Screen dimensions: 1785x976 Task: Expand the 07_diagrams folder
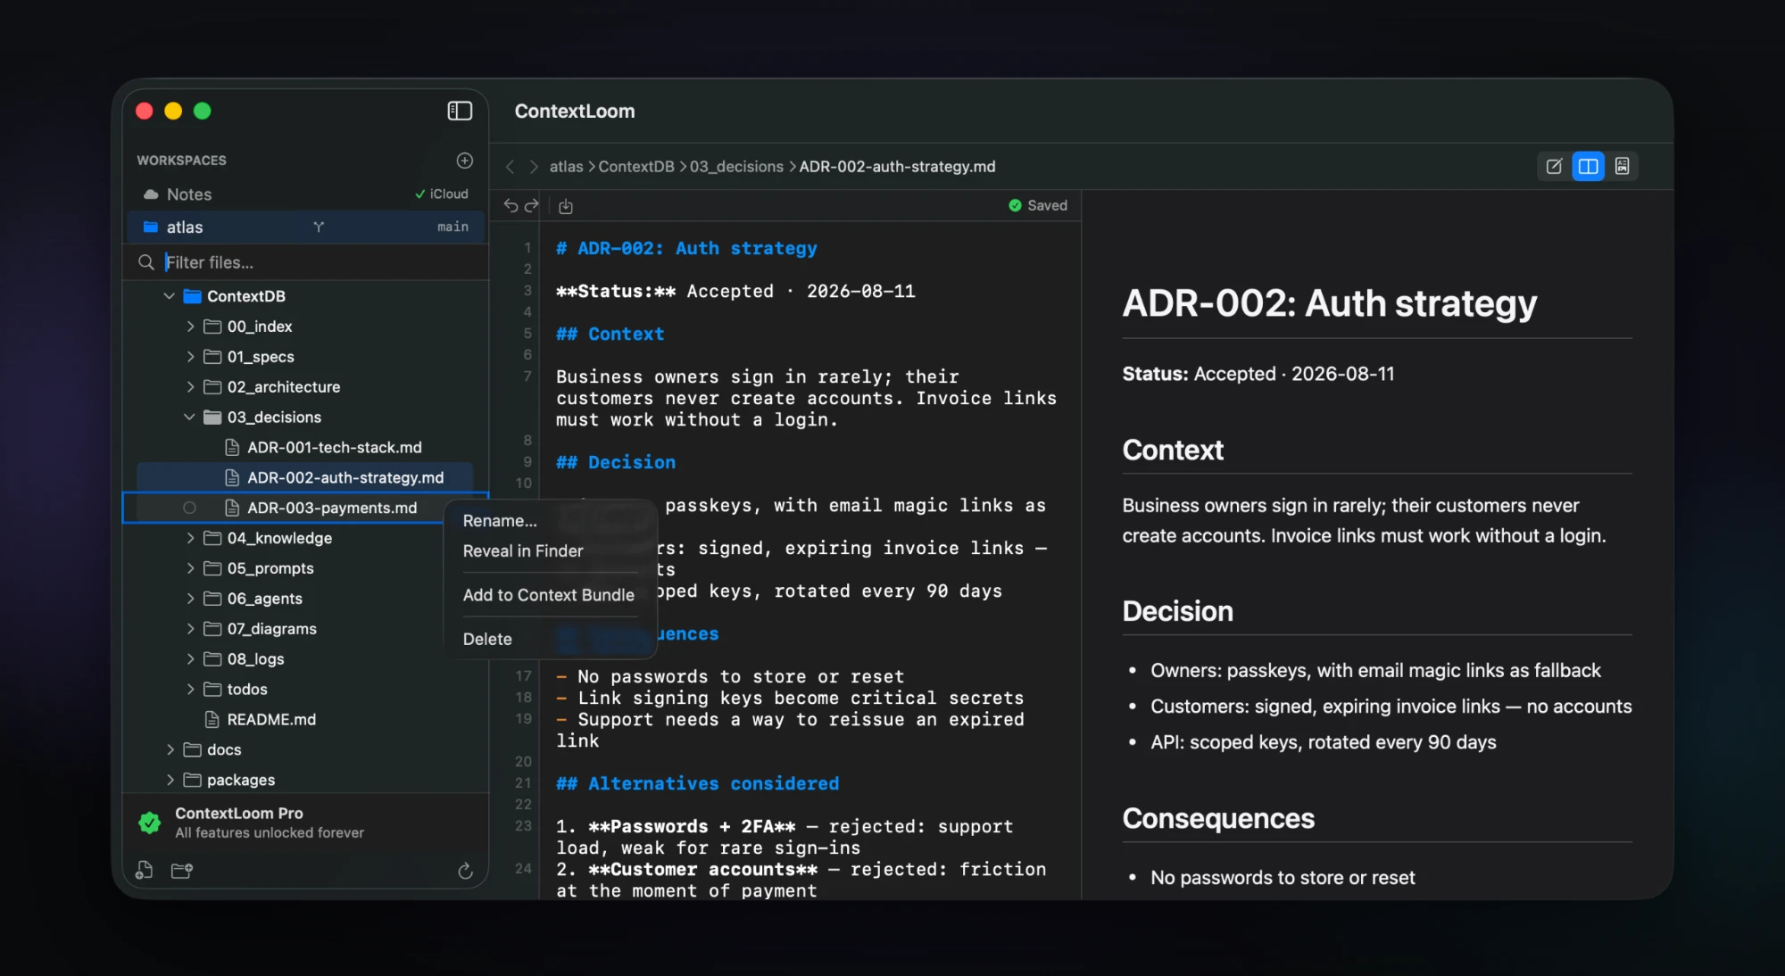189,629
